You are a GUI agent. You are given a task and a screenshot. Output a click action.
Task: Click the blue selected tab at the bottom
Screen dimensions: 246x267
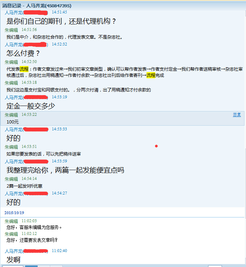pos(31,266)
